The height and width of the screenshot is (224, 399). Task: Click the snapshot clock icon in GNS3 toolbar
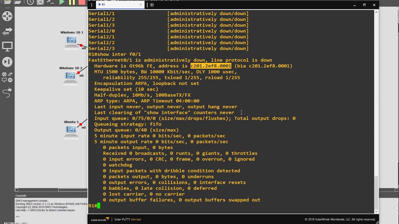[30, 2]
